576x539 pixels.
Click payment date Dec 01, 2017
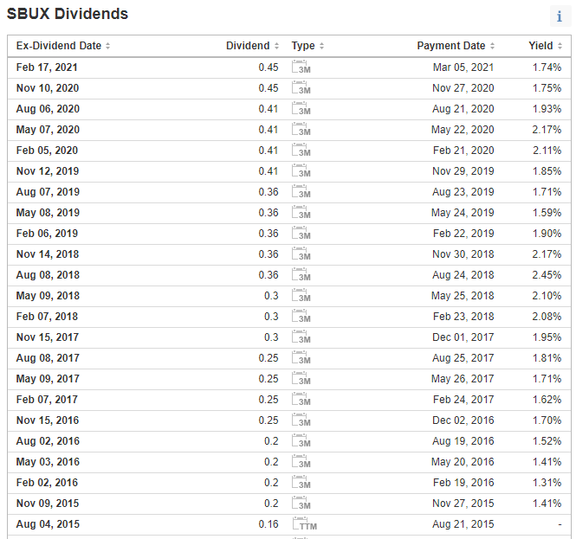pyautogui.click(x=463, y=337)
